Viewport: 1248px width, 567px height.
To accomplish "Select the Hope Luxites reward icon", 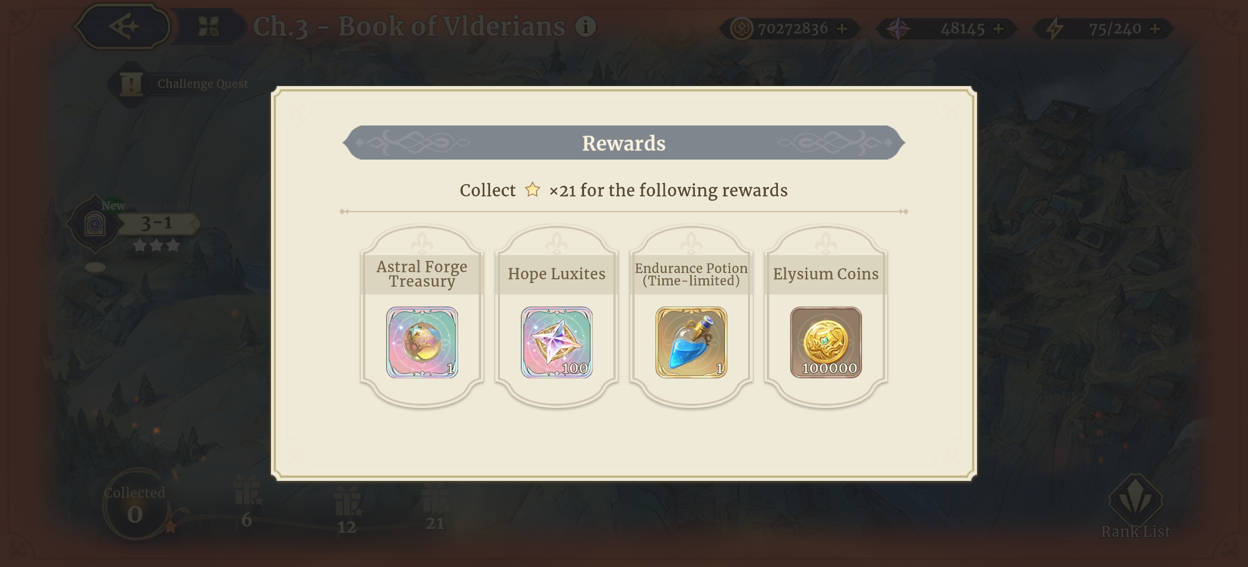I will pos(557,342).
